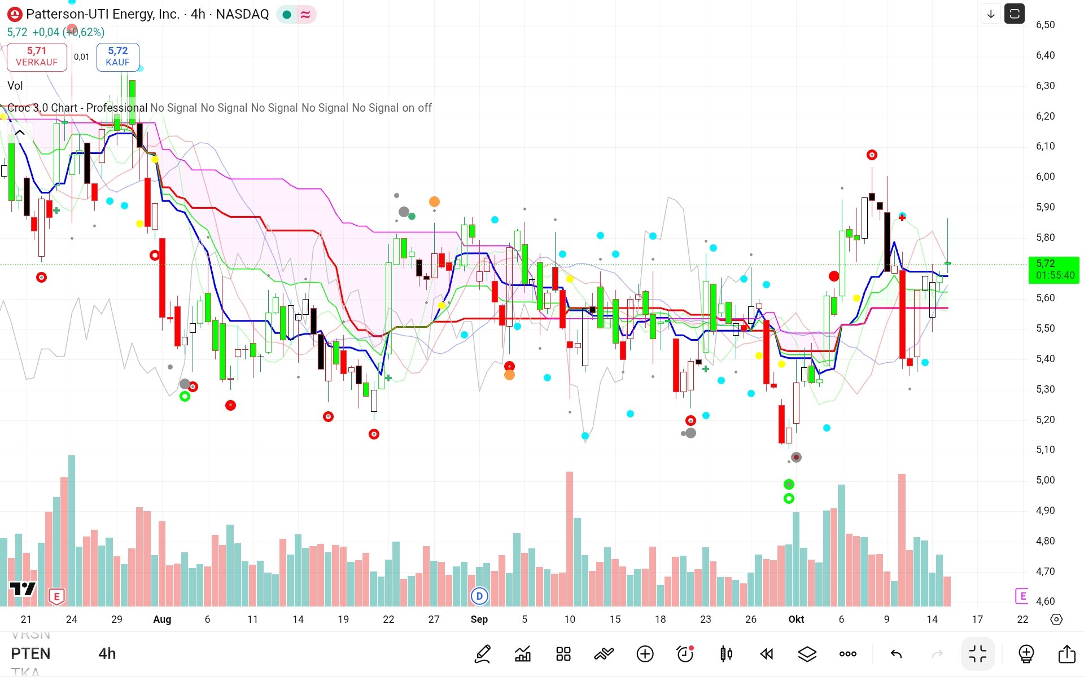This screenshot has width=1084, height=677.
Task: Click the replay rewind icon
Action: tap(766, 654)
